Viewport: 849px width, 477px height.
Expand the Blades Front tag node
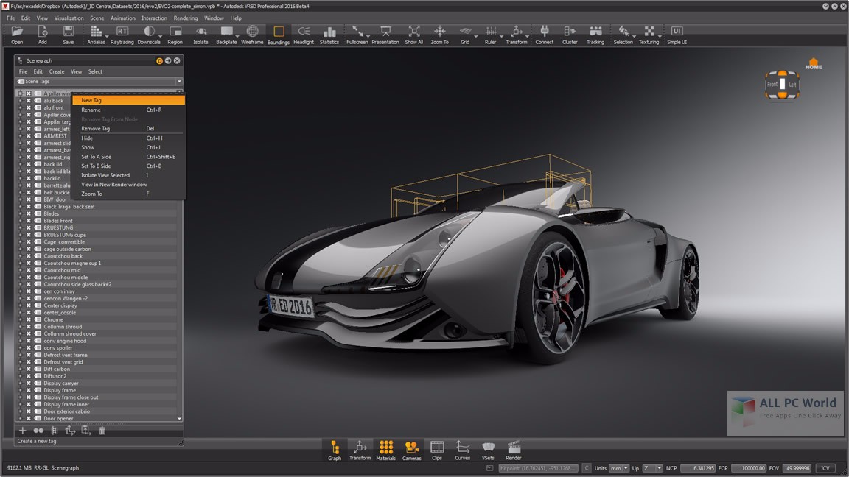[20, 221]
